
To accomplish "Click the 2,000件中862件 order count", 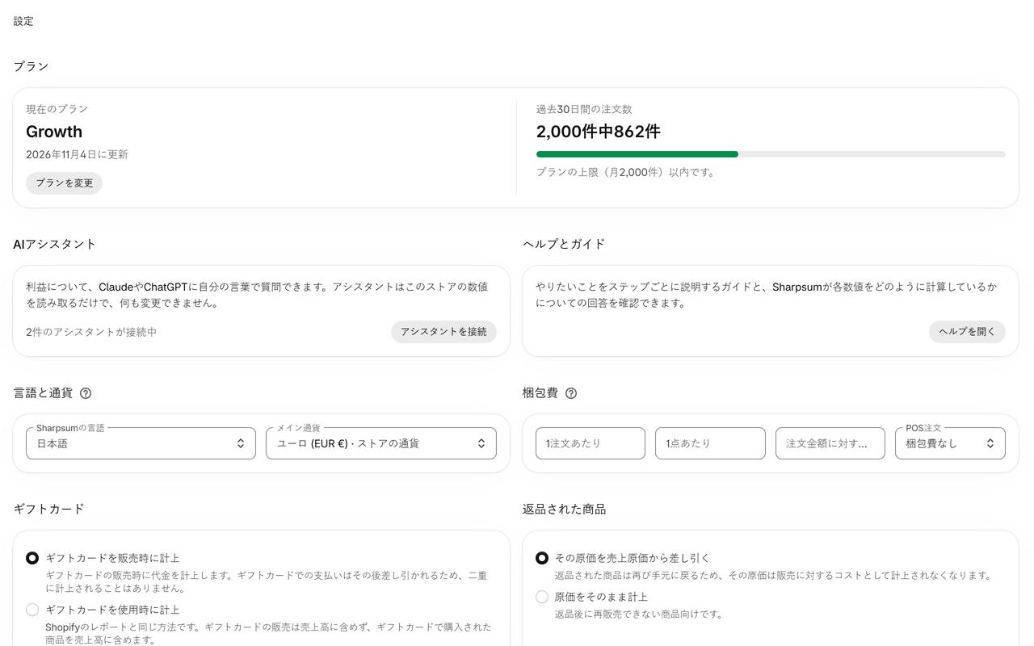I will (599, 132).
